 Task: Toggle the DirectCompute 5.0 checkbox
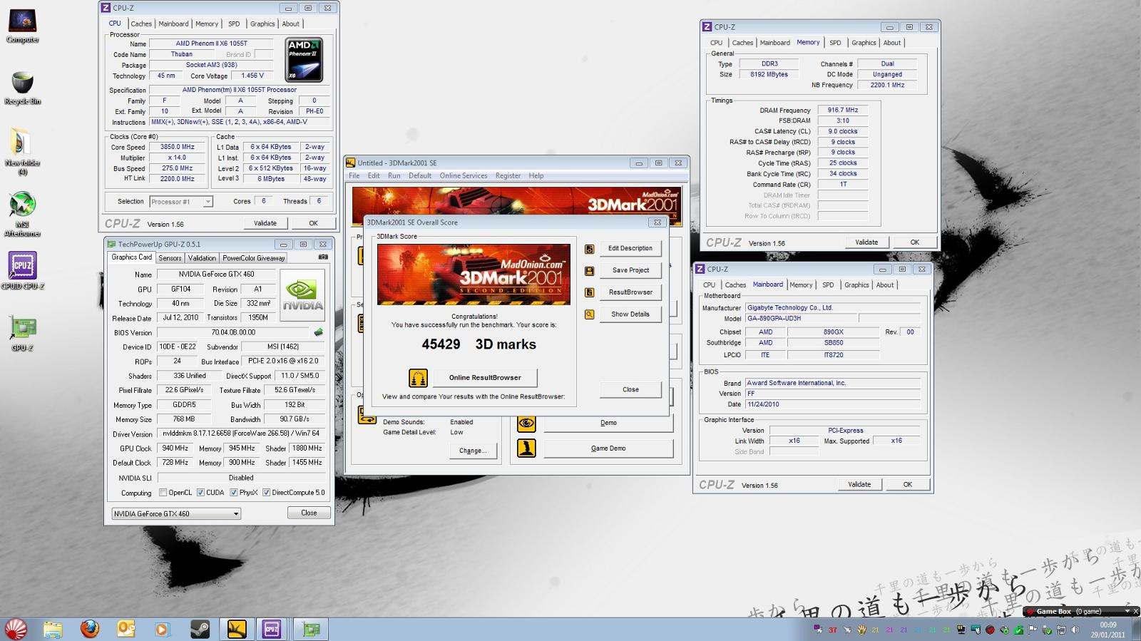[x=266, y=493]
